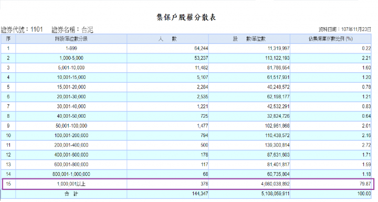Click the 資料日期 107年11月23日 text
The image size is (378, 202).
point(345,29)
